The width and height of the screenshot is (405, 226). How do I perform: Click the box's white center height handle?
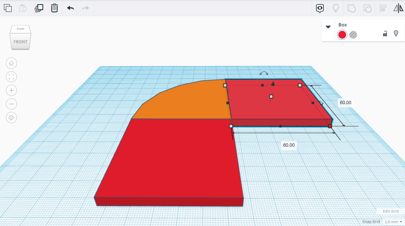271,96
